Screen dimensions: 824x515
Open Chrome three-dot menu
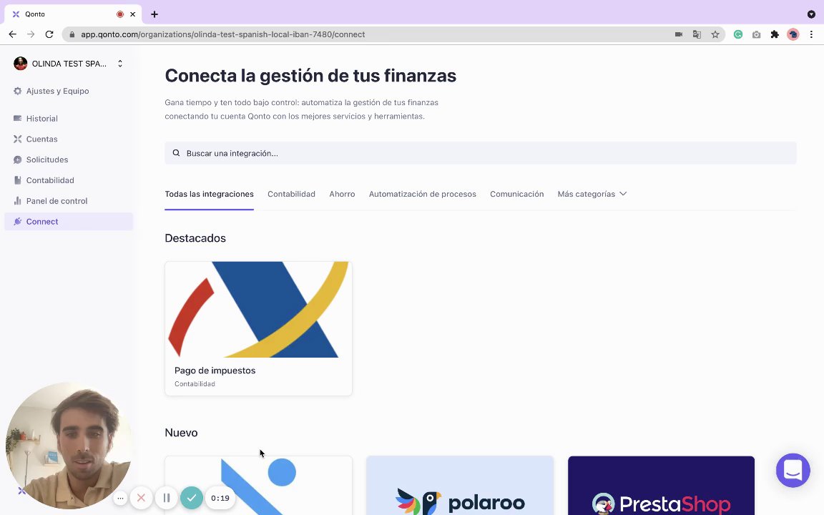[x=811, y=34]
